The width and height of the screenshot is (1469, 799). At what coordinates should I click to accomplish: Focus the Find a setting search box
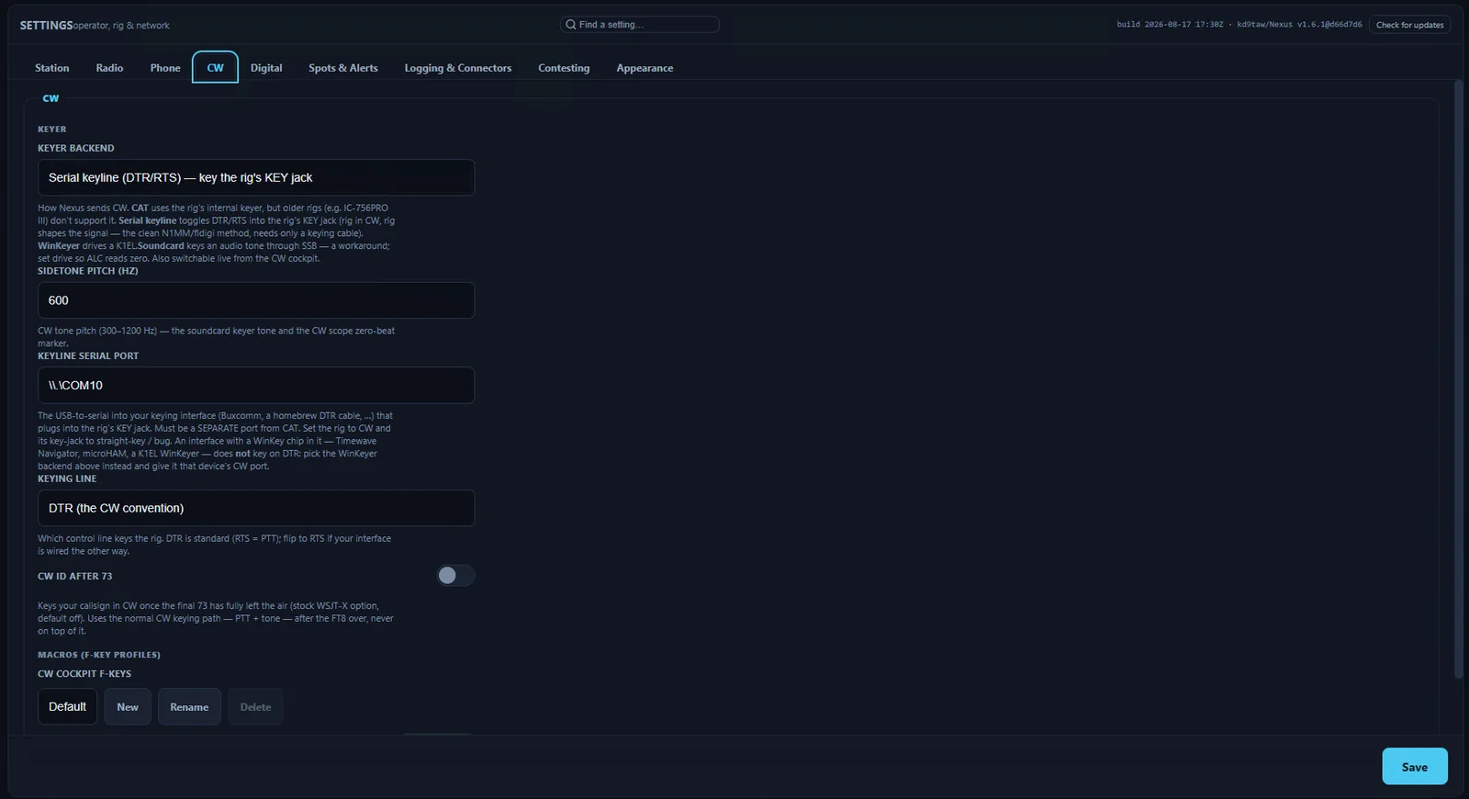[x=640, y=25]
